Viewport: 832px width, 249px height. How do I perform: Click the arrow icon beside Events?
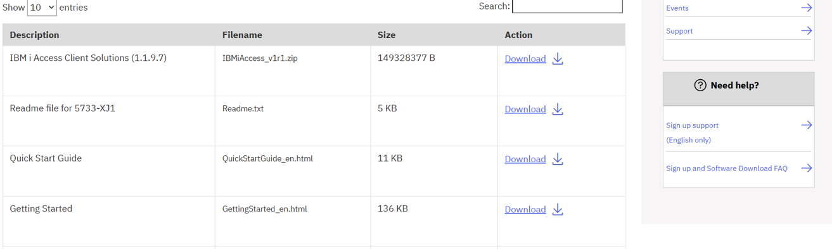(806, 8)
